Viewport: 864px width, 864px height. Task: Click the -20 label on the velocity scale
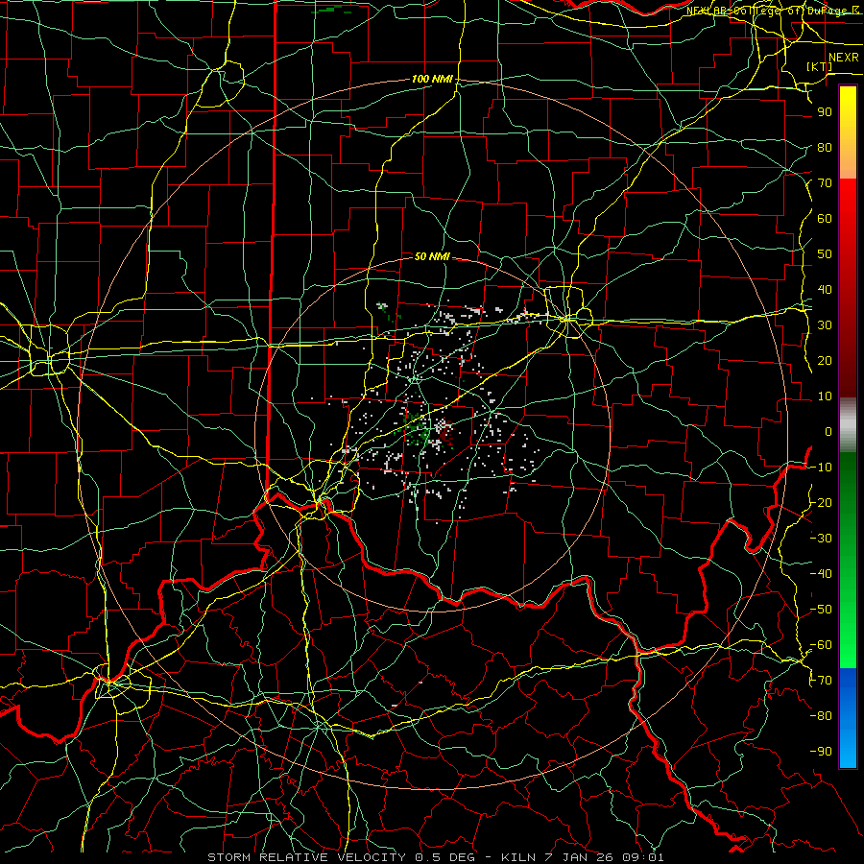click(x=821, y=503)
